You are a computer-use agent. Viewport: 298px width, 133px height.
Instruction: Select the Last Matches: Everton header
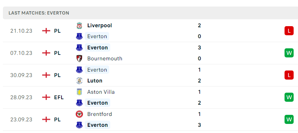point(39,13)
